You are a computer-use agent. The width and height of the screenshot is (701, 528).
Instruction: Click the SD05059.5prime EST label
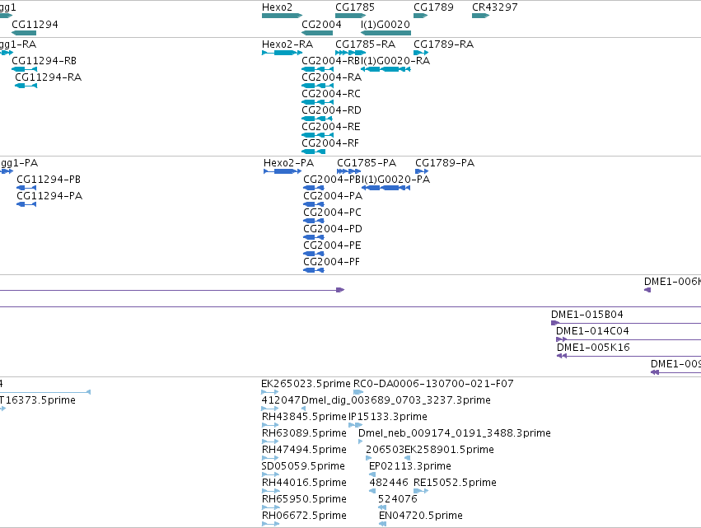pyautogui.click(x=303, y=467)
